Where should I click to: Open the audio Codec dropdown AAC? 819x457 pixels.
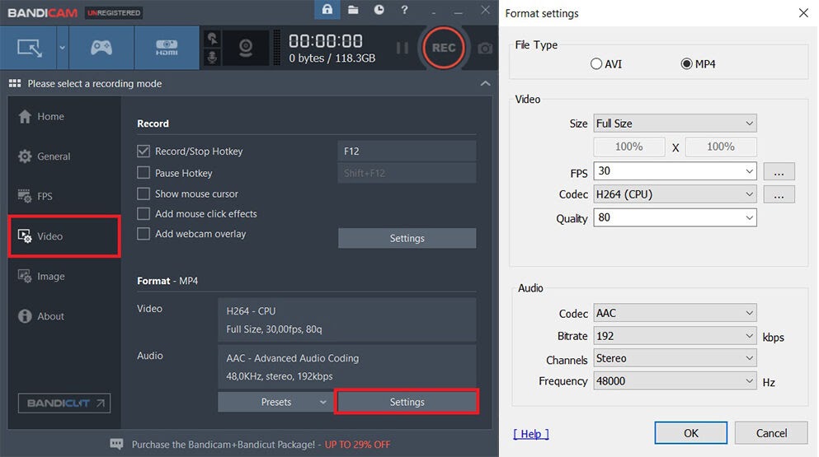[x=675, y=313]
